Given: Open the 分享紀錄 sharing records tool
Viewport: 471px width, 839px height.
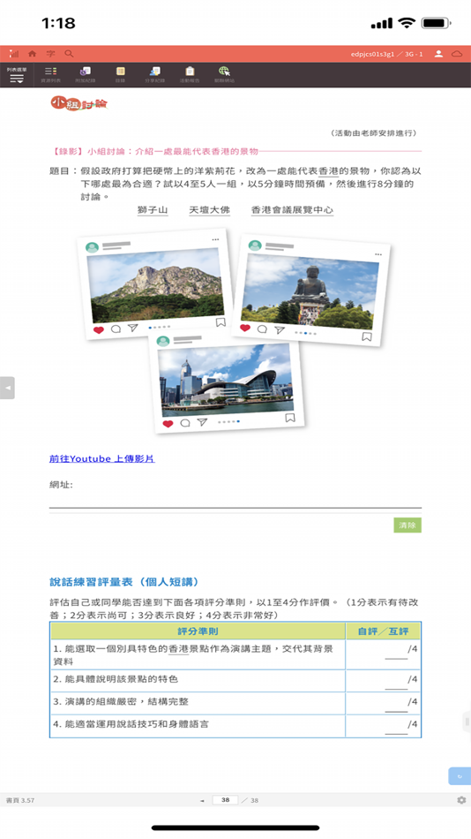Looking at the screenshot, I should (x=155, y=74).
